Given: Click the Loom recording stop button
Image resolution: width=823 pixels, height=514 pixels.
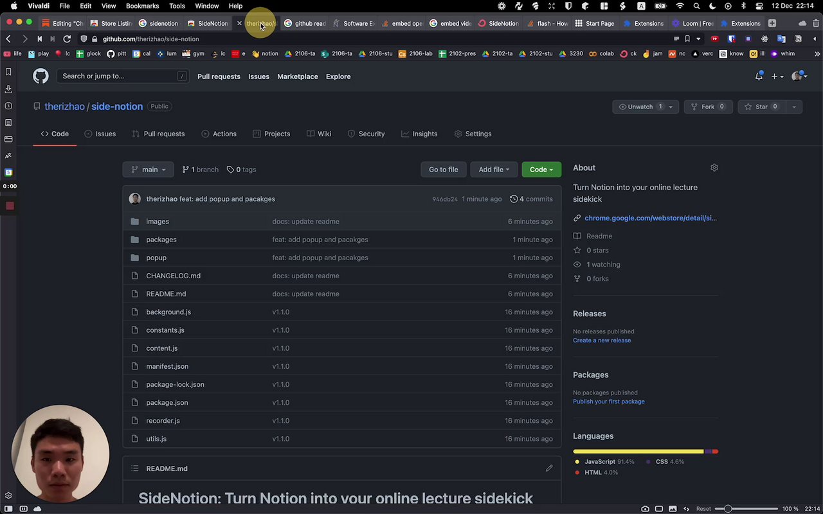Looking at the screenshot, I should coord(10,206).
